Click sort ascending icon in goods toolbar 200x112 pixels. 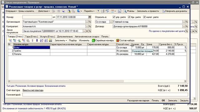pyautogui.click(x=42, y=40)
